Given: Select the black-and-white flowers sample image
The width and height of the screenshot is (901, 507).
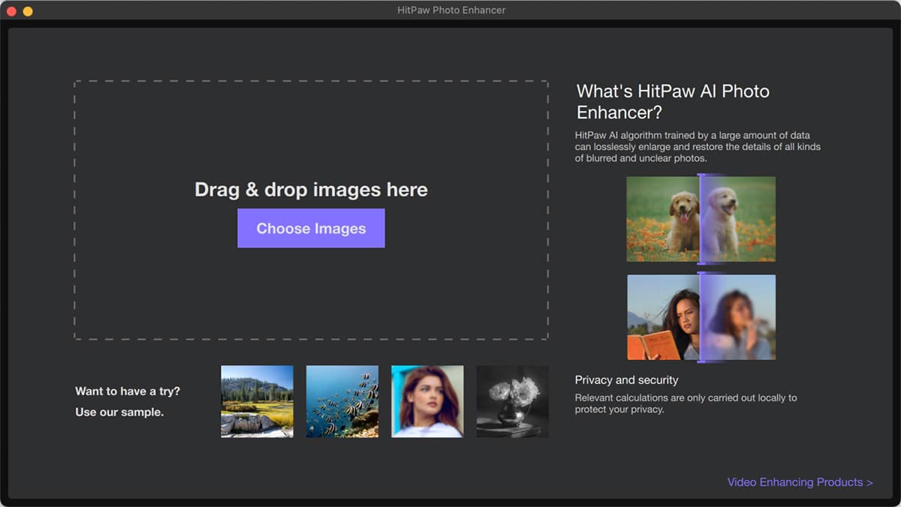Looking at the screenshot, I should (x=513, y=401).
